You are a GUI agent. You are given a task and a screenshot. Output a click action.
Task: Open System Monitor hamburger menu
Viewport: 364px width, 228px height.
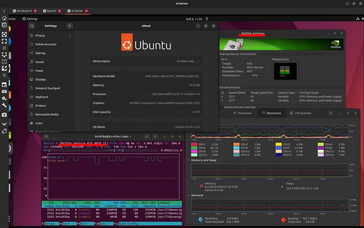click(331, 113)
